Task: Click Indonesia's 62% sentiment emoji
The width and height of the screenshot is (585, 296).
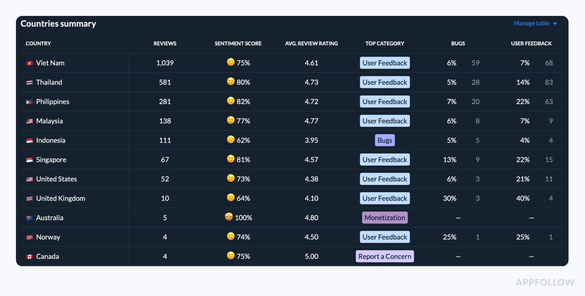Action: point(230,140)
